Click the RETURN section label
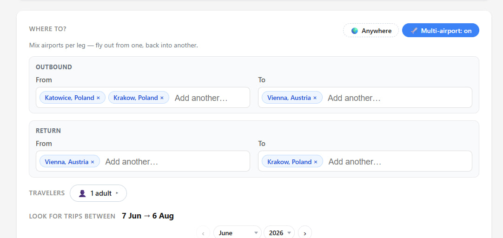 pyautogui.click(x=48, y=131)
